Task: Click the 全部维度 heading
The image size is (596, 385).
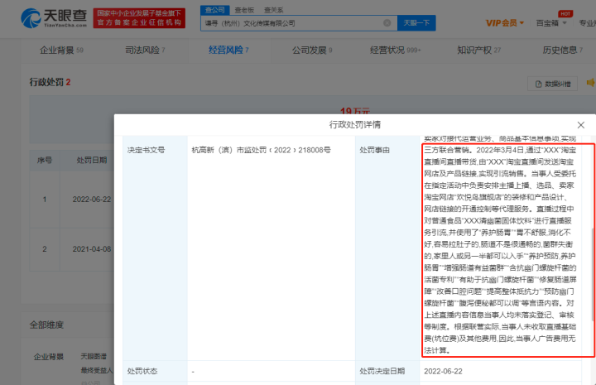Action: [46, 325]
